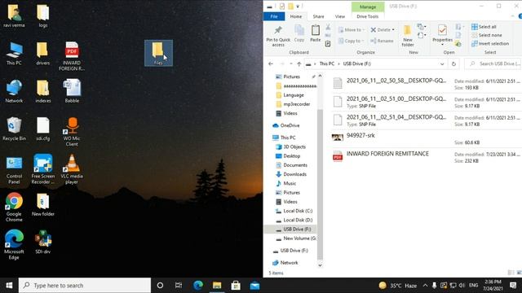Click Invert selection in ribbon
522x293 pixels.
pos(490,43)
